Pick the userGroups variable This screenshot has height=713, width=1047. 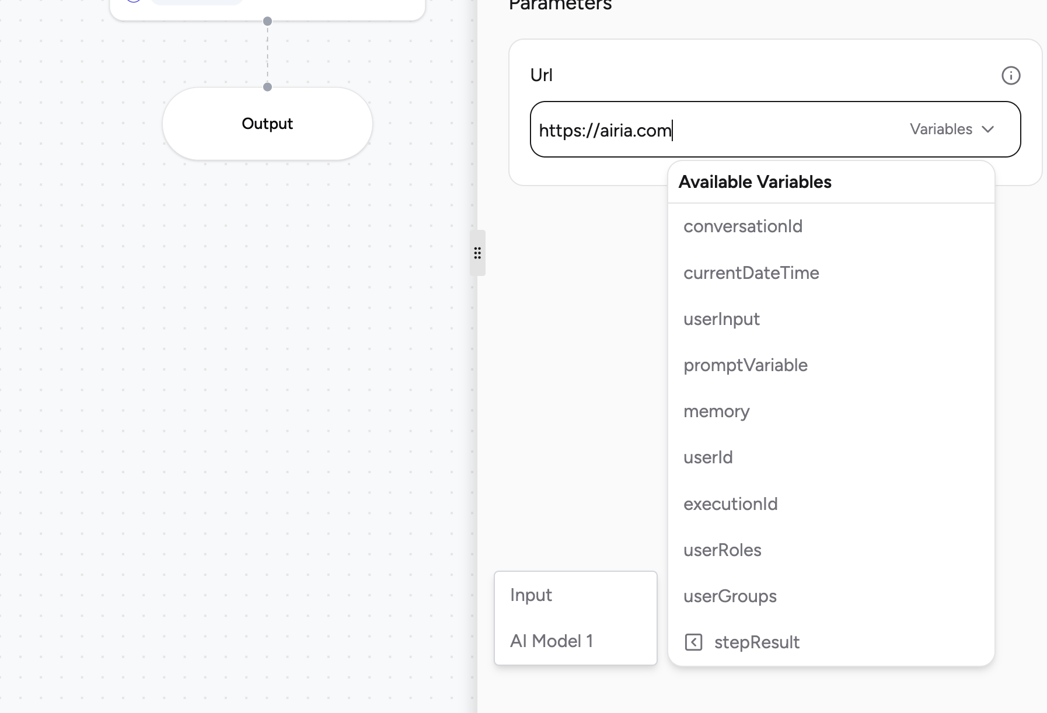tap(730, 596)
